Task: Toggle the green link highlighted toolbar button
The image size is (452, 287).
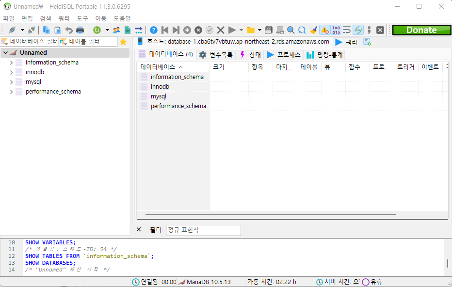Action: coord(358,30)
